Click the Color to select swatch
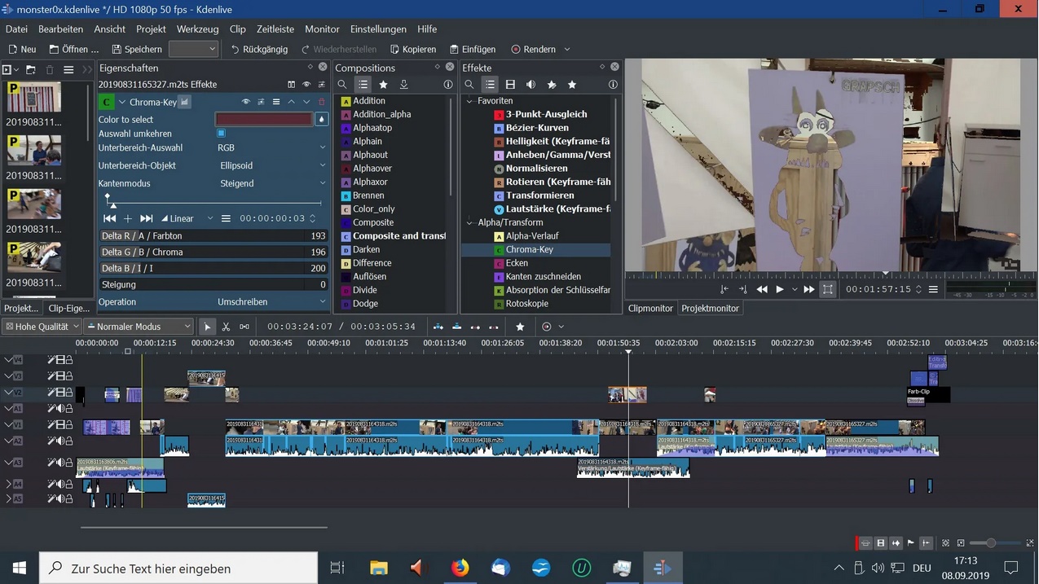The image size is (1039, 584). (264, 120)
